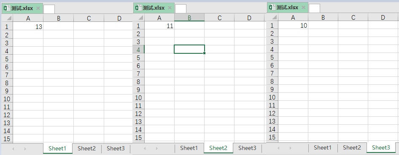The width and height of the screenshot is (399, 155).
Task: Select column D header in the sheet showing 13
Action: click(119, 18)
